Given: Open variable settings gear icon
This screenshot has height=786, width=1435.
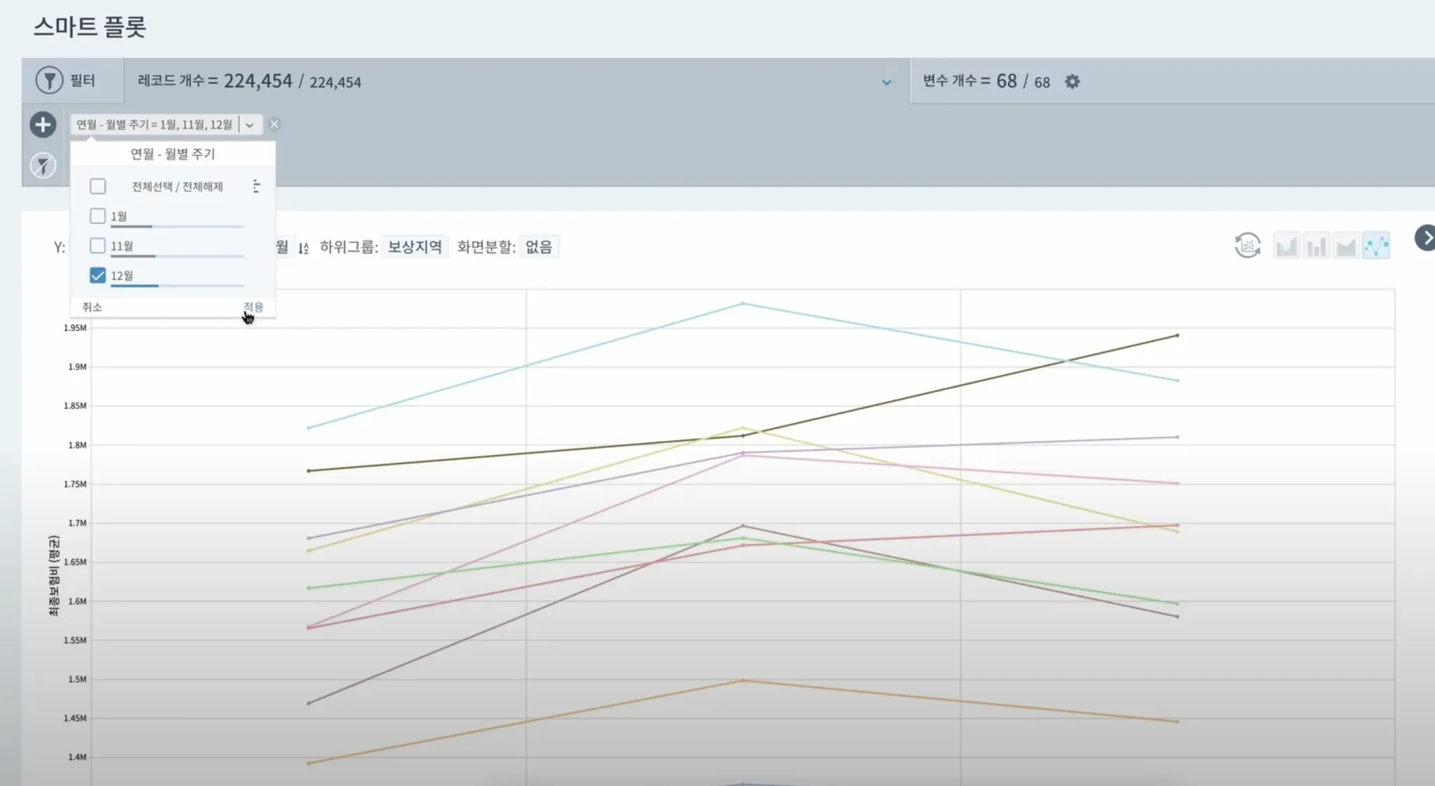Looking at the screenshot, I should (x=1072, y=82).
